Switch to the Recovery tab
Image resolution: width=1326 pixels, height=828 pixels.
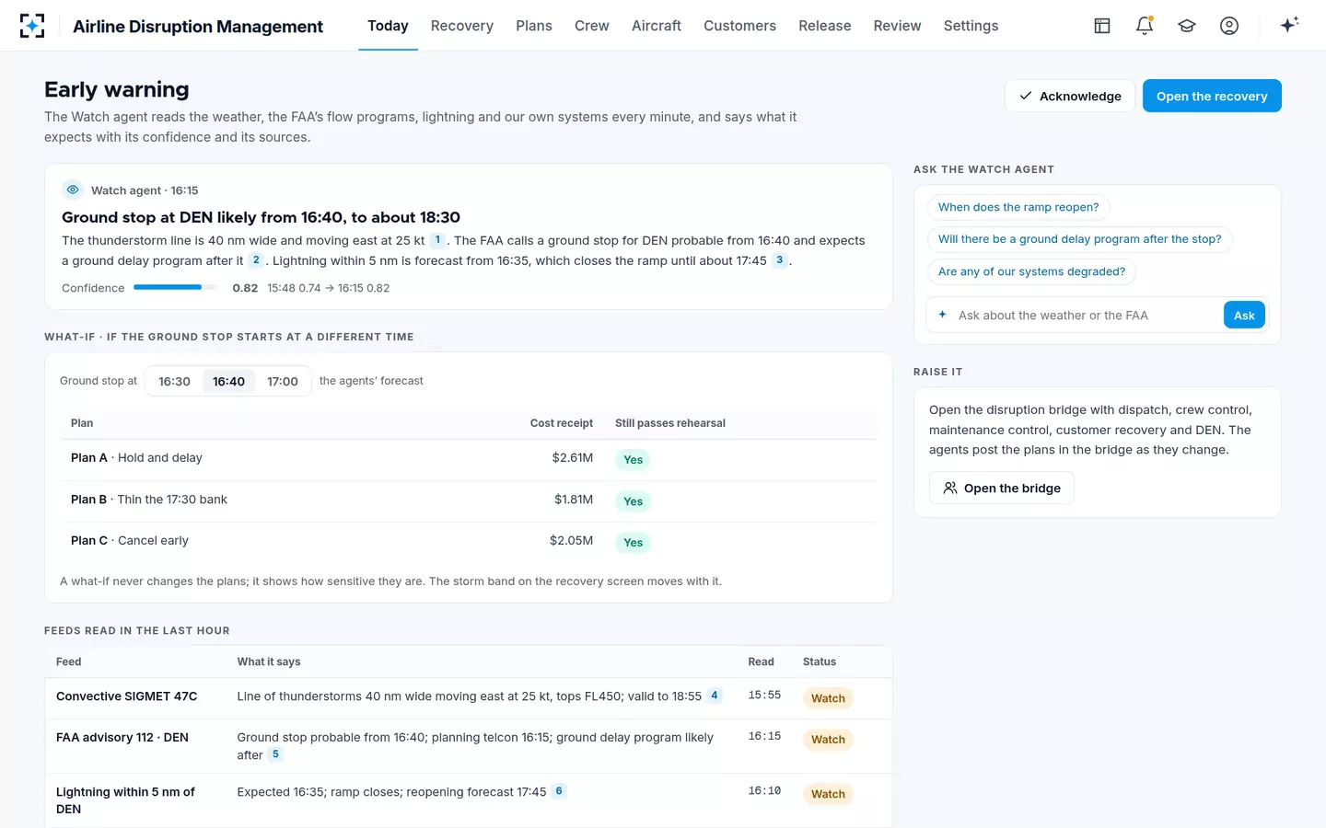click(x=462, y=26)
